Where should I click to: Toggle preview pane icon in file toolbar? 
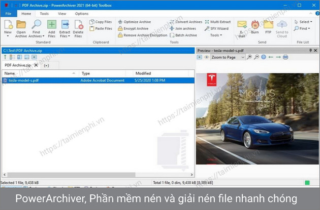34,57
